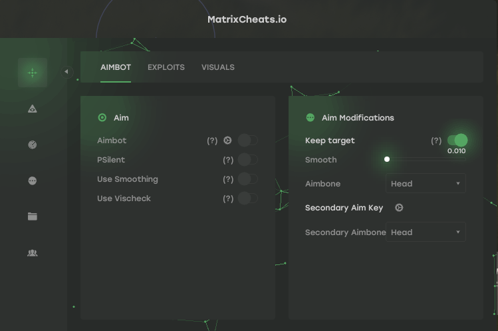Open the three-dots bubble sidebar section

point(33,180)
